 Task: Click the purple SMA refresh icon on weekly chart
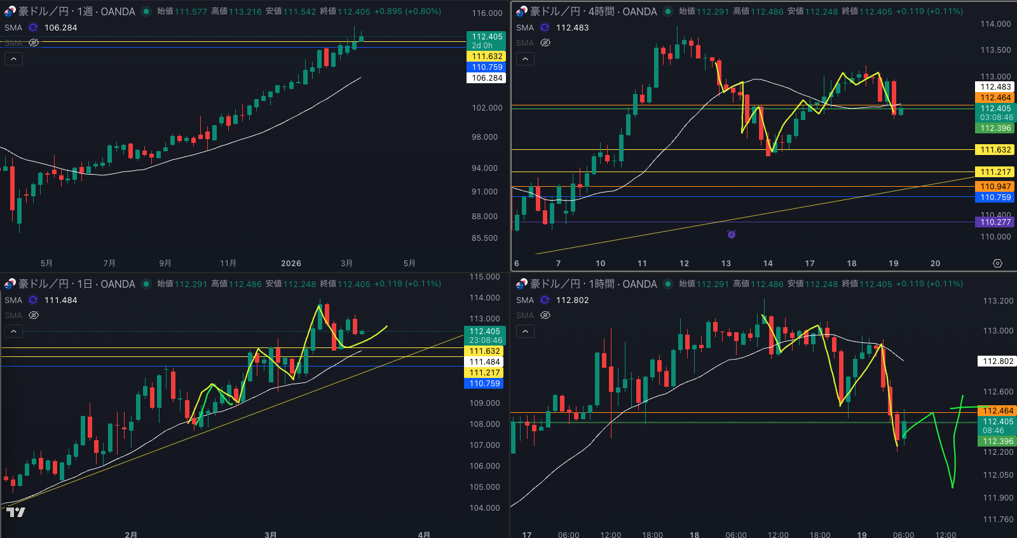click(x=33, y=27)
